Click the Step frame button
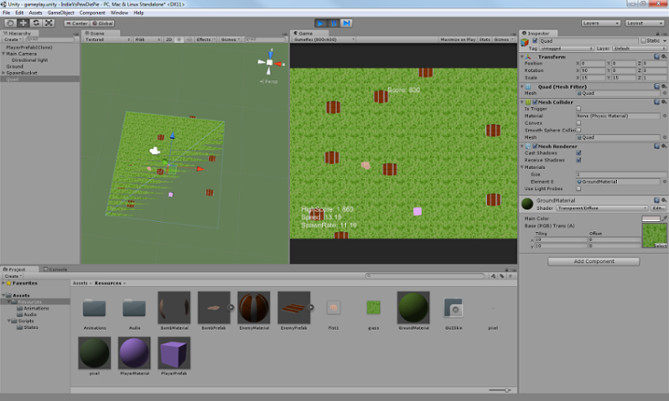Screen dimensions: 669x401 tap(347, 22)
